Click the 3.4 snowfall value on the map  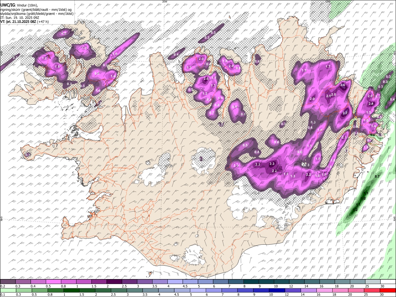point(342,85)
